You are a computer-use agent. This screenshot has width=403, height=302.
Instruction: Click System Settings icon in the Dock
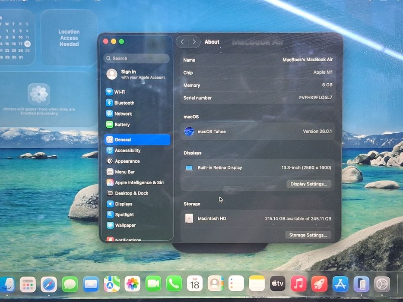(382, 284)
